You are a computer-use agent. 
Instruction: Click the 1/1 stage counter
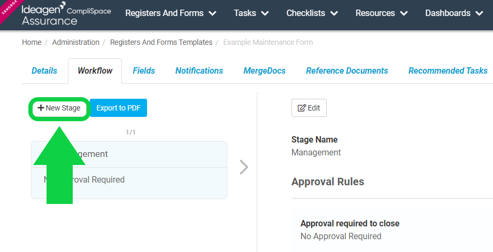coord(130,132)
